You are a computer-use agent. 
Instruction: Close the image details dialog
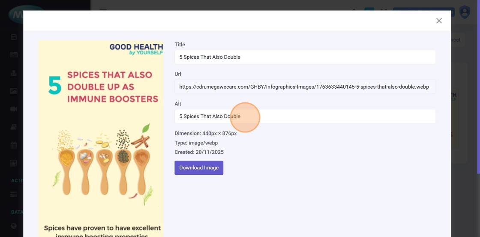coord(439,21)
